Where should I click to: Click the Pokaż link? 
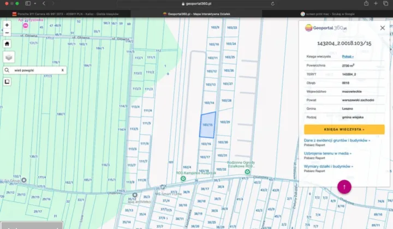(348, 56)
